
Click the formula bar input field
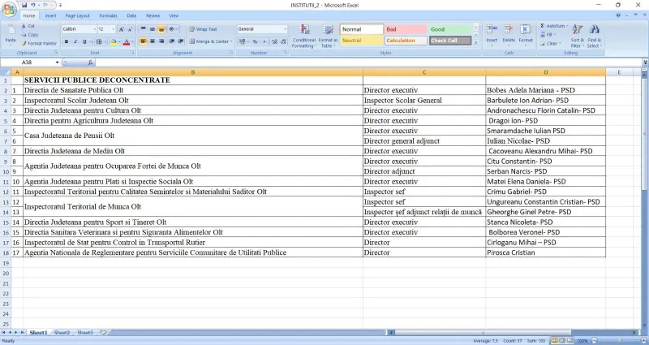368,63
